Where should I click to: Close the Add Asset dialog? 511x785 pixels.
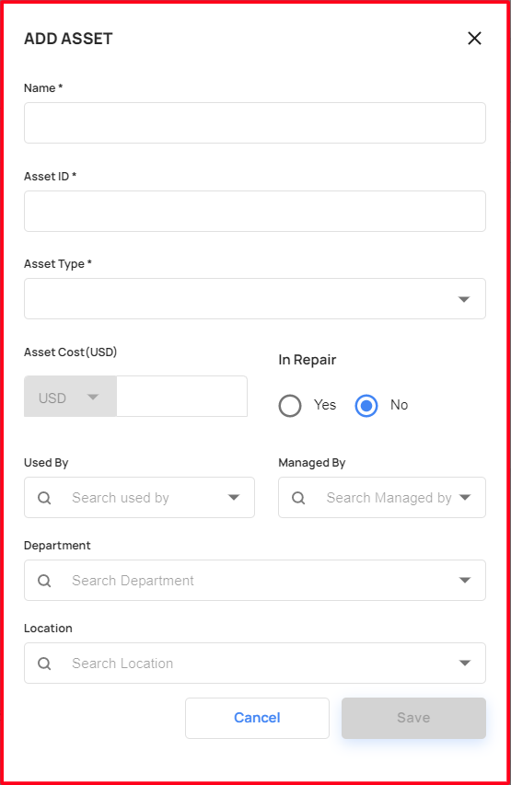coord(474,38)
